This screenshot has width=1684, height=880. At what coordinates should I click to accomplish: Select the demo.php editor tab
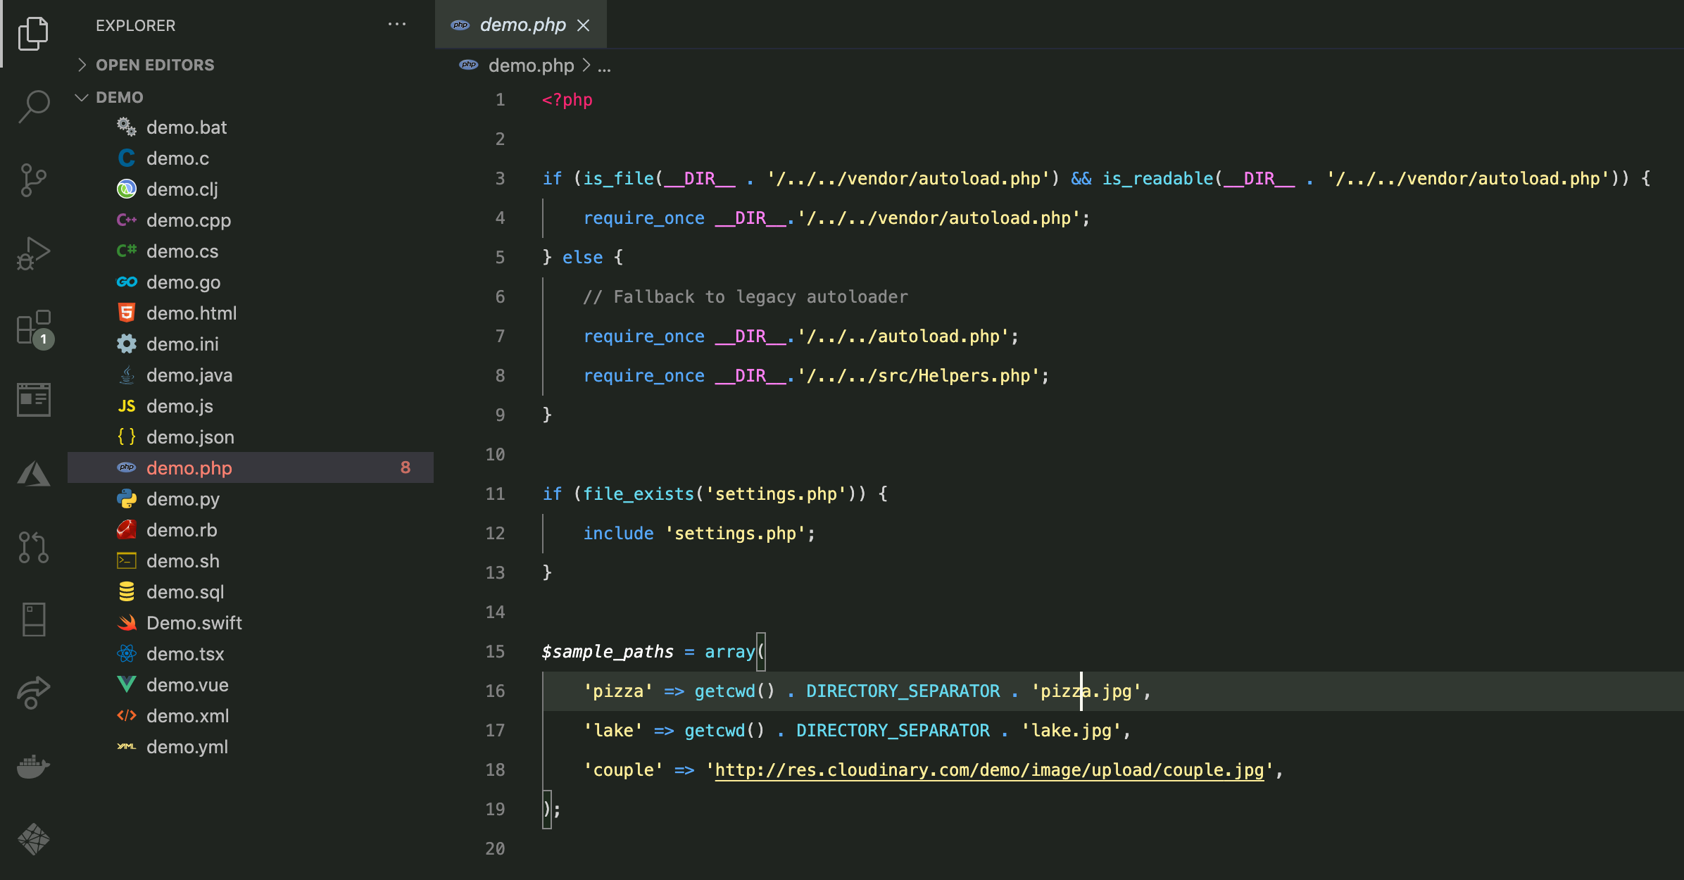[522, 25]
